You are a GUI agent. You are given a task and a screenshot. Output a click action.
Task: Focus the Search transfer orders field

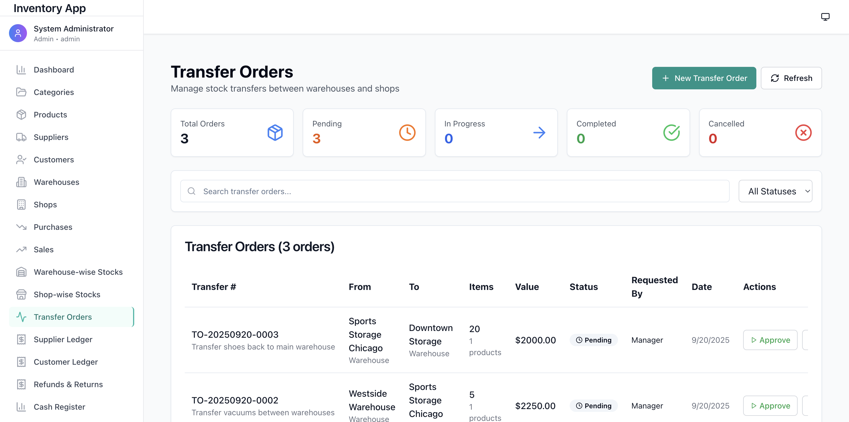pos(455,191)
